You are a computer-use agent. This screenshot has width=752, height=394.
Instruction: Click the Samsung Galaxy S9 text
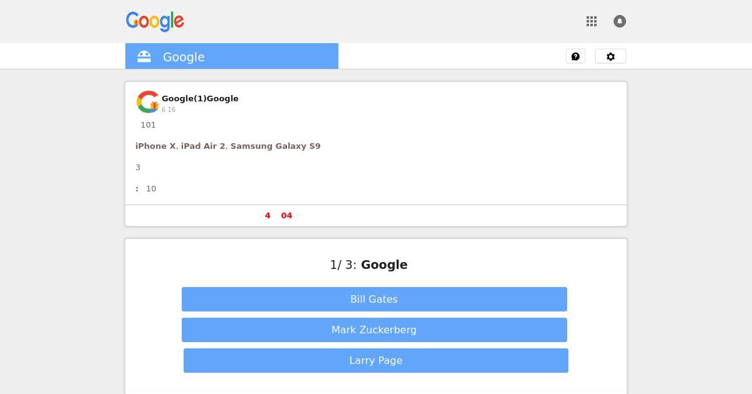276,146
